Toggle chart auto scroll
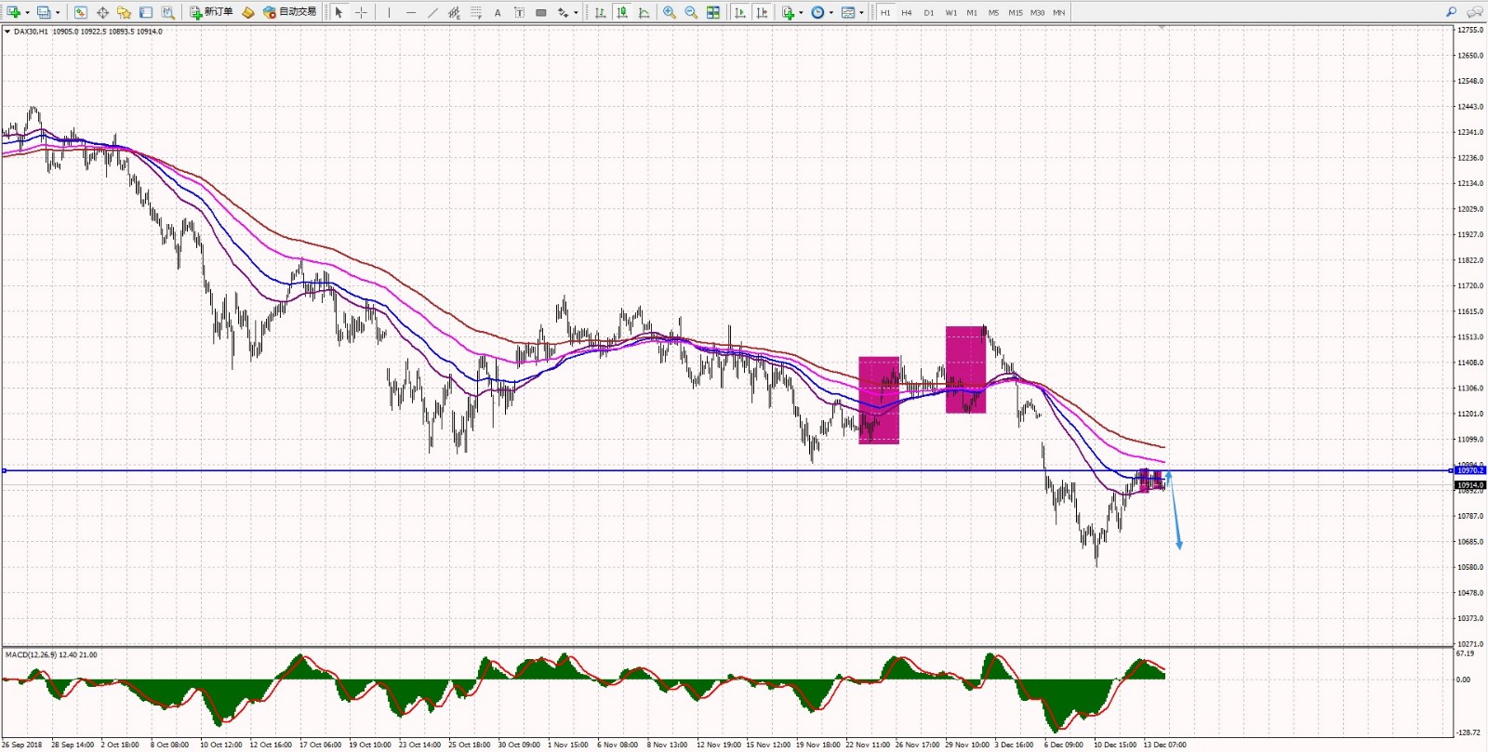The height and width of the screenshot is (752, 1488). [740, 12]
